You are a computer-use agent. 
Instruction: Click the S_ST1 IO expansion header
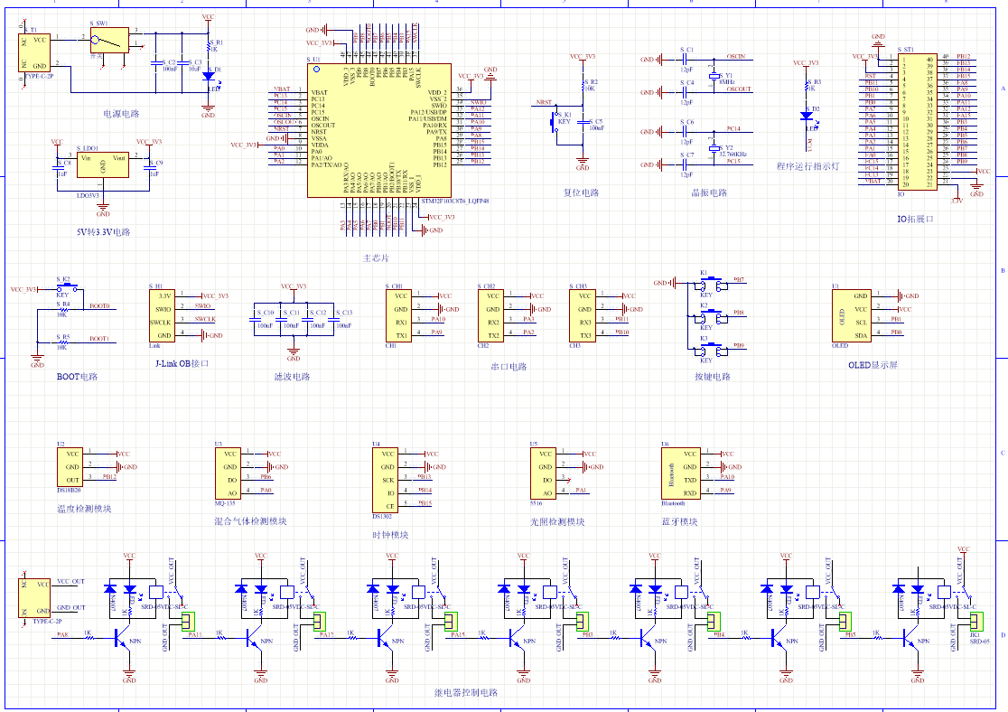pos(900,121)
